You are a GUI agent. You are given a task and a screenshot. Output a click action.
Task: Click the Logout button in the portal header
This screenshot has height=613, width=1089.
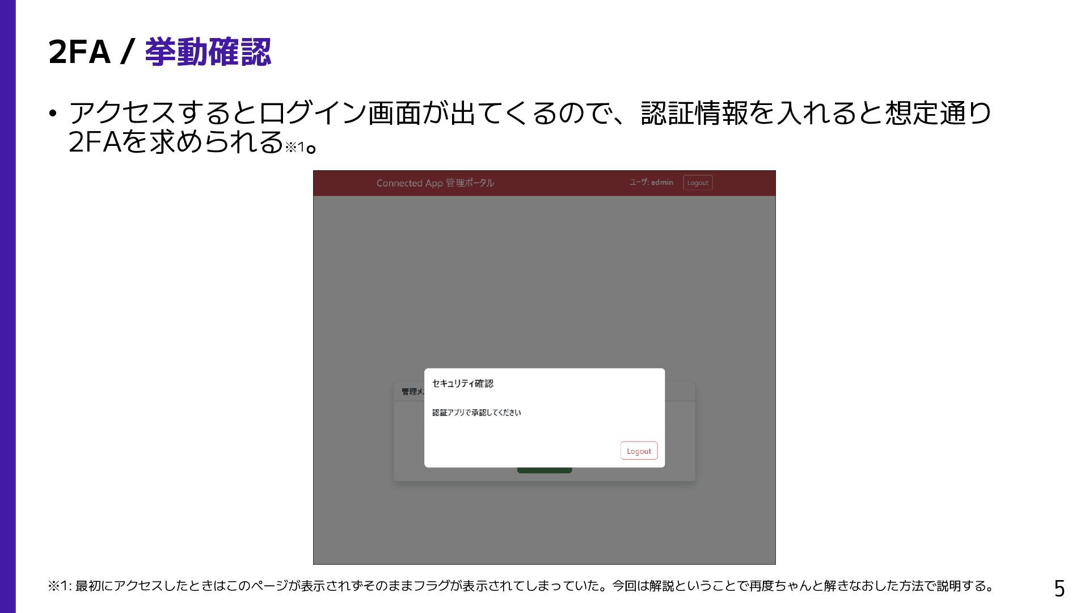click(x=698, y=183)
